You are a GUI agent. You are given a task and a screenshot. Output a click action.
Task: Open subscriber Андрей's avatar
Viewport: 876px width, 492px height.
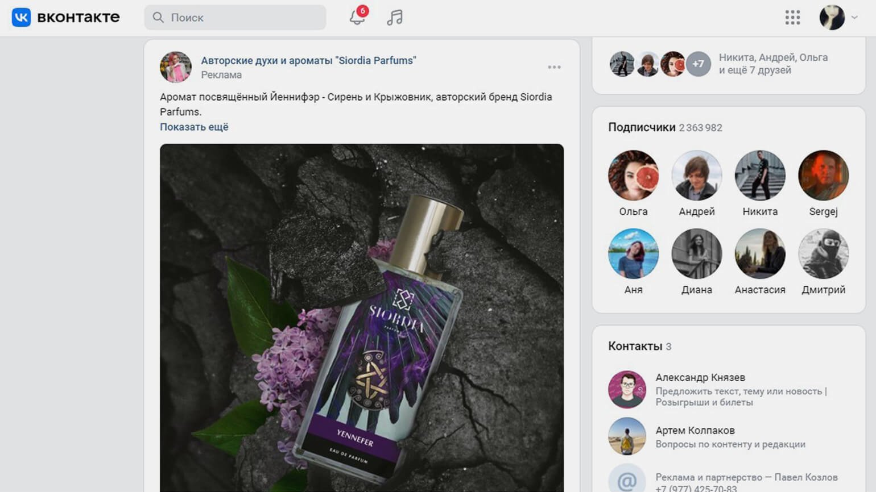coord(697,176)
